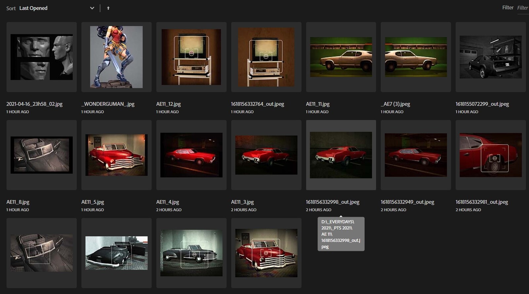Click the "Sort" label text
The height and width of the screenshot is (294, 529).
(11, 8)
